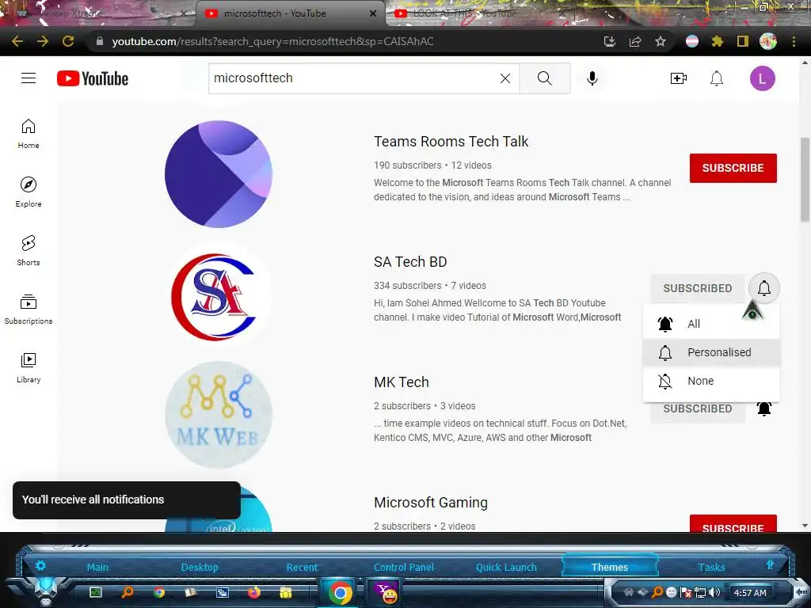
Task: Reload the page
Action: [68, 41]
